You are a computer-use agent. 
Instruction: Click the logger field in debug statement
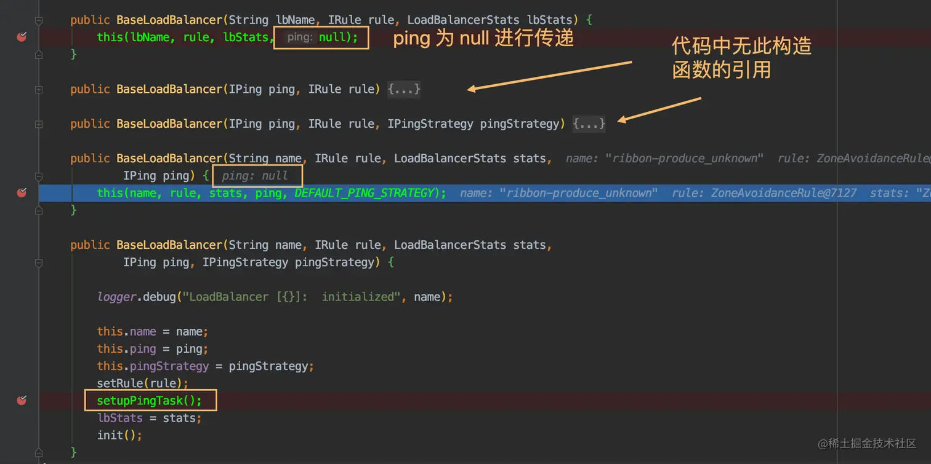(116, 297)
